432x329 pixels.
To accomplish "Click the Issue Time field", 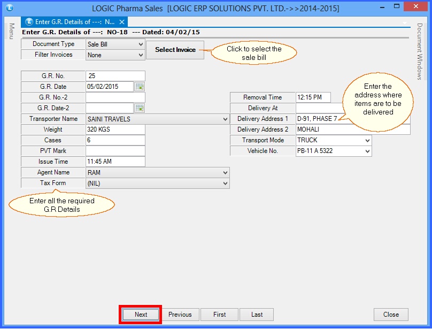I will [115, 162].
